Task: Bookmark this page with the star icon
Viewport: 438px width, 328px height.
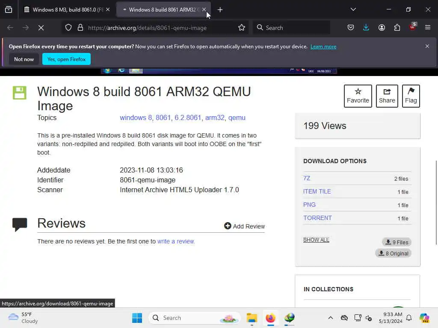Action: (242, 28)
